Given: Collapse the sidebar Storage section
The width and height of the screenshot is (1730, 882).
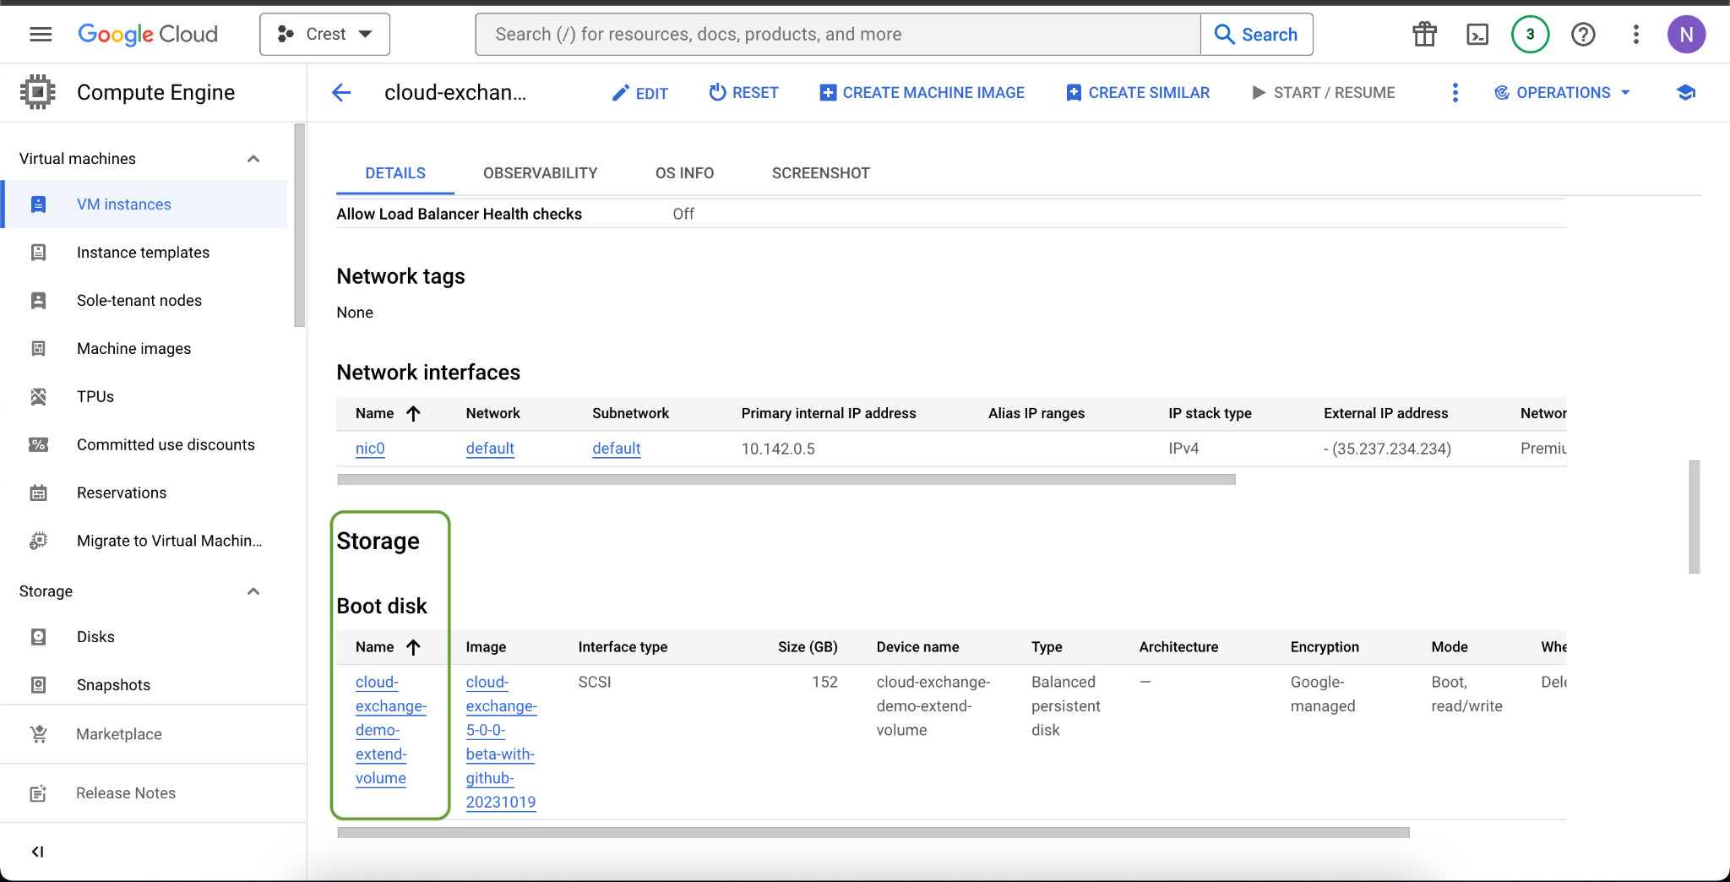Looking at the screenshot, I should [253, 591].
